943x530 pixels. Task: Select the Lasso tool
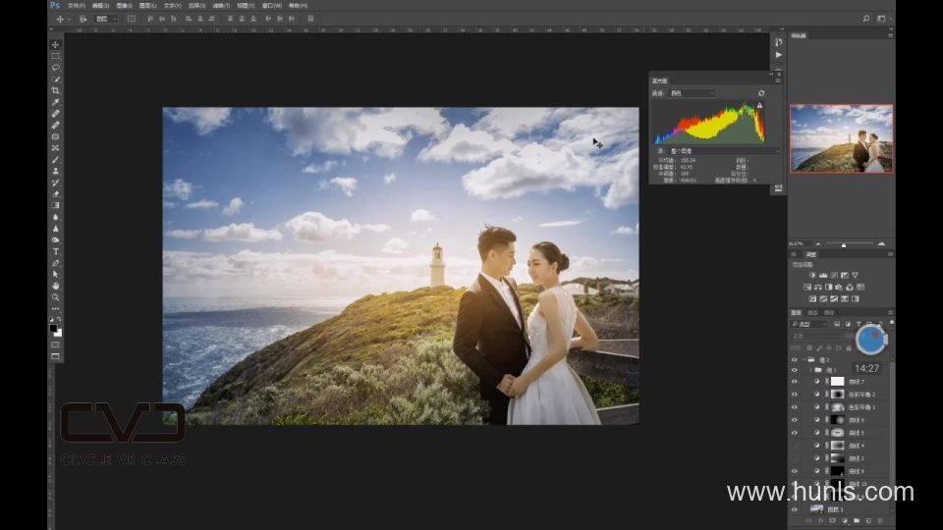coord(55,68)
